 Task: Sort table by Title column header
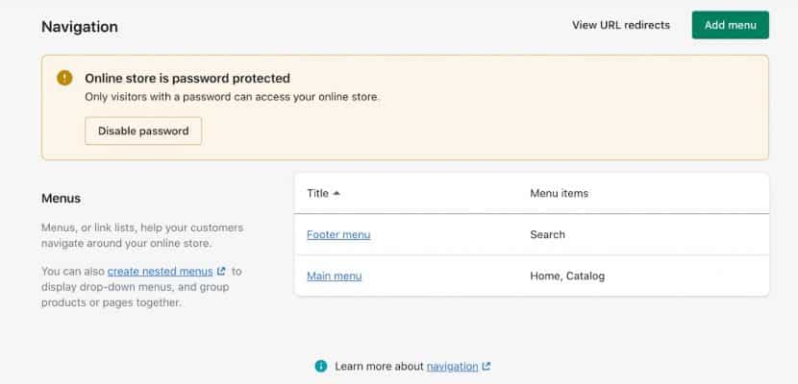tap(317, 193)
